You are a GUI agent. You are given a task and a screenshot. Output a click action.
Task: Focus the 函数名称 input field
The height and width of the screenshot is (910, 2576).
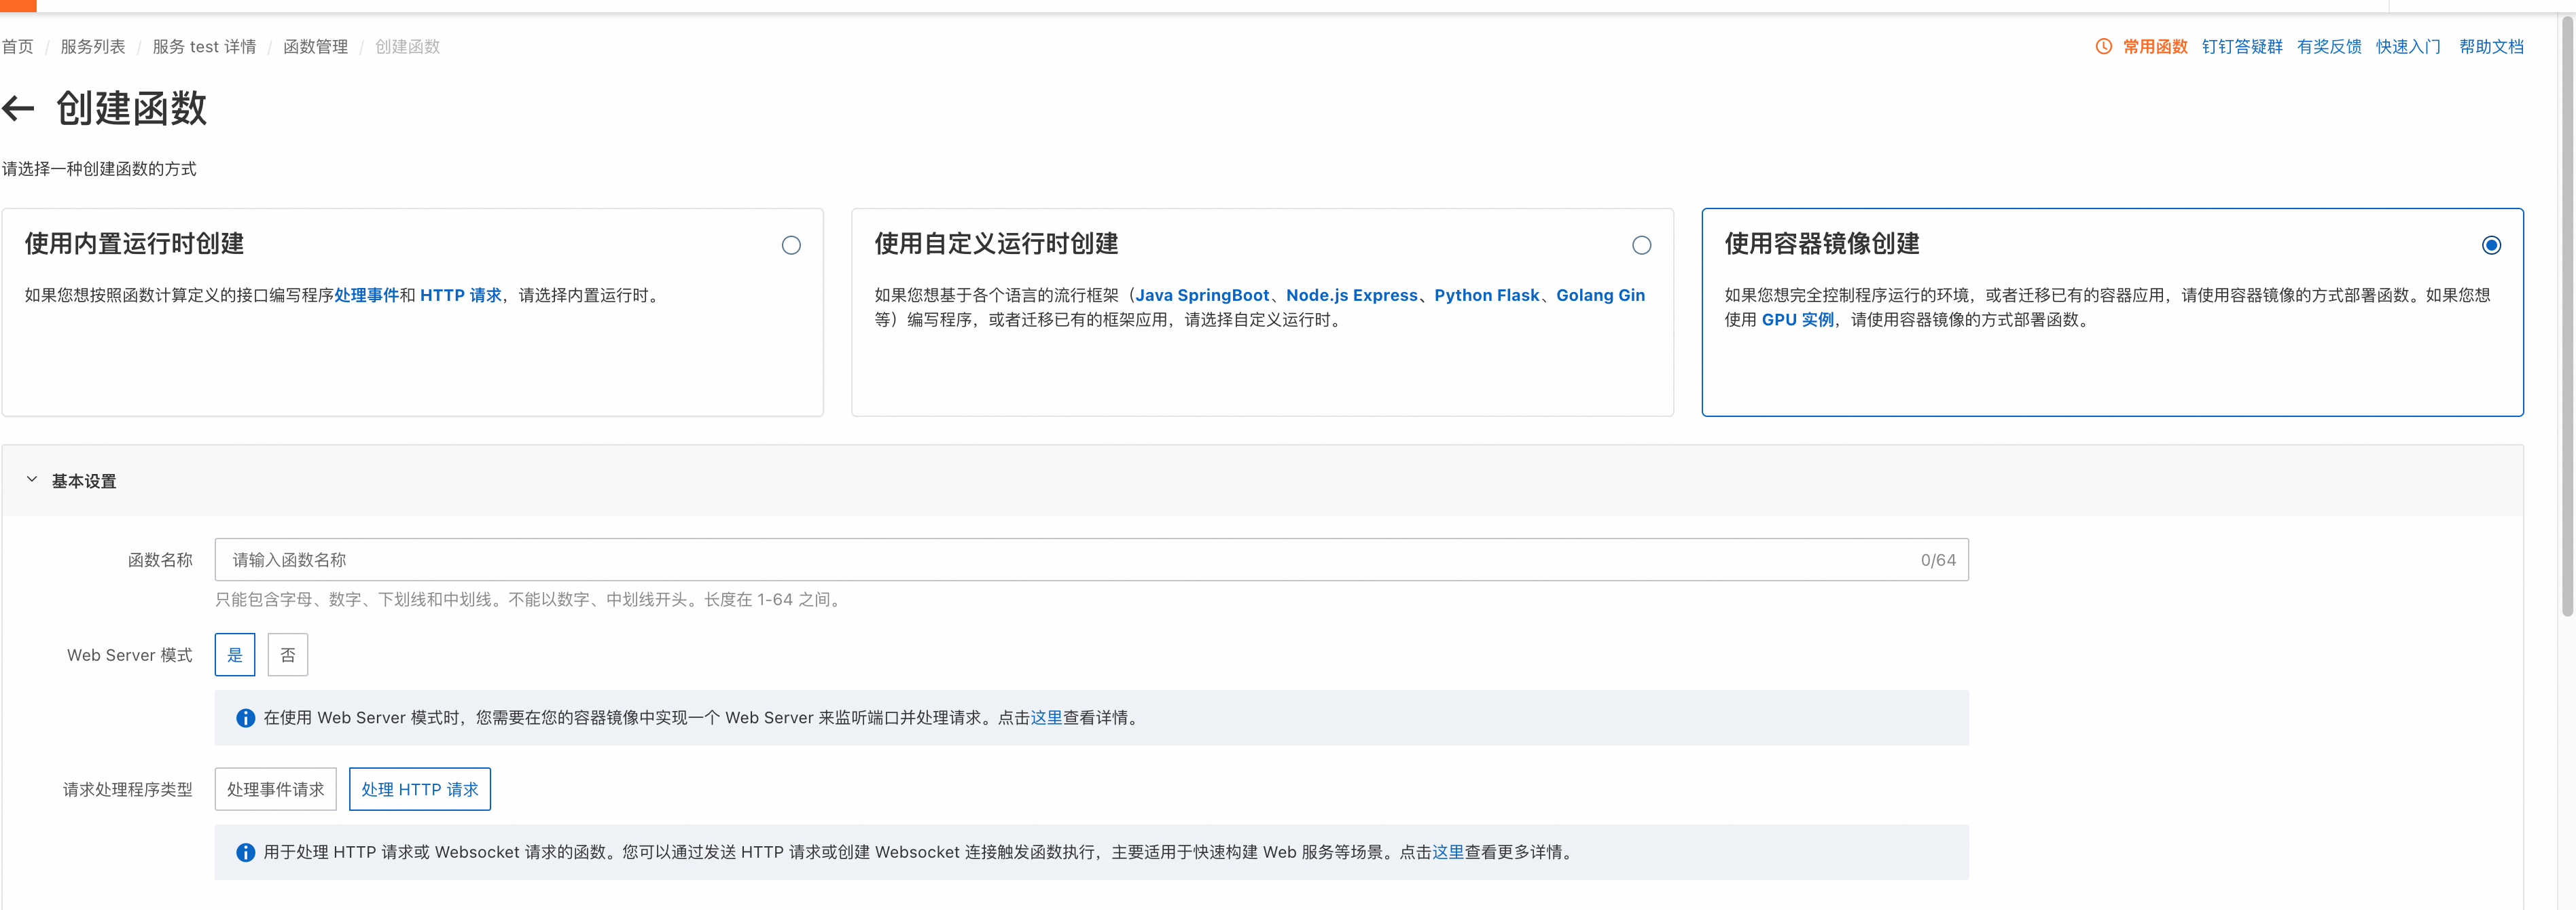[x=1091, y=560]
